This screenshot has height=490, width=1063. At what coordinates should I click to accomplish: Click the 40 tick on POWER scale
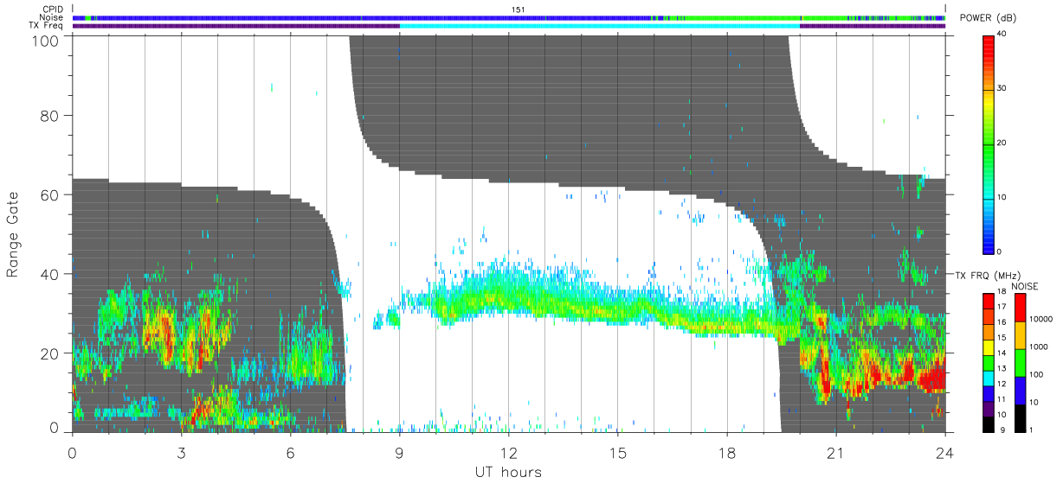tap(1003, 34)
